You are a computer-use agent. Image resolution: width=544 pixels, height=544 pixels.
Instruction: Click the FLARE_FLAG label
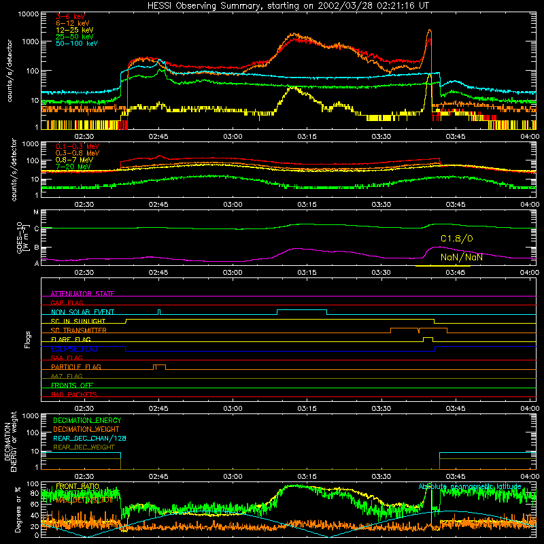click(71, 339)
